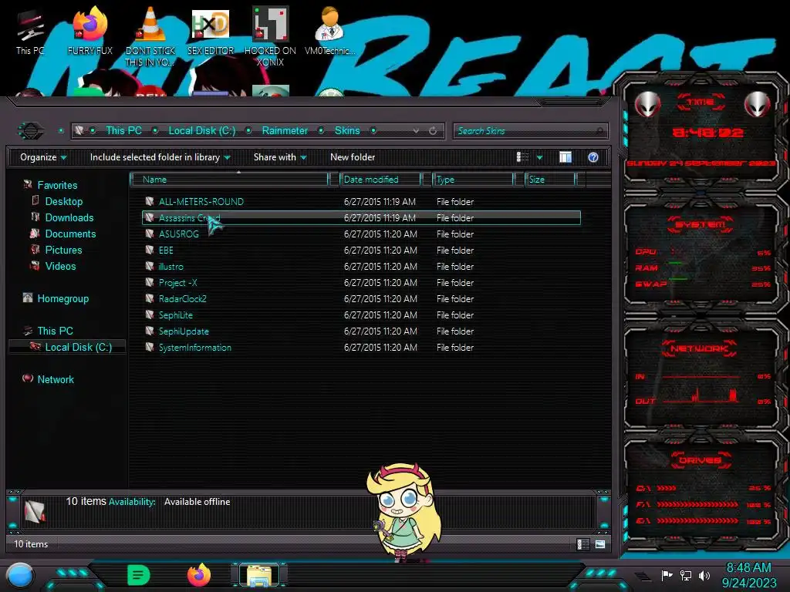Click the change view icon
Screen dimensions: 790x592
tap(522, 157)
